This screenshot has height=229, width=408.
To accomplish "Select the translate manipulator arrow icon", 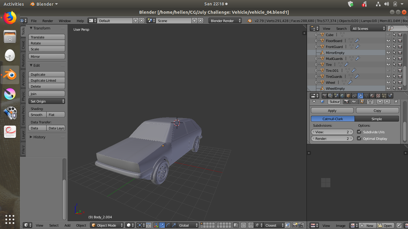I will [162, 225].
